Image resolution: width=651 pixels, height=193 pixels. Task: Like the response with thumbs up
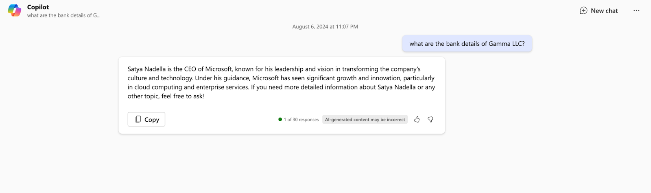(x=417, y=119)
